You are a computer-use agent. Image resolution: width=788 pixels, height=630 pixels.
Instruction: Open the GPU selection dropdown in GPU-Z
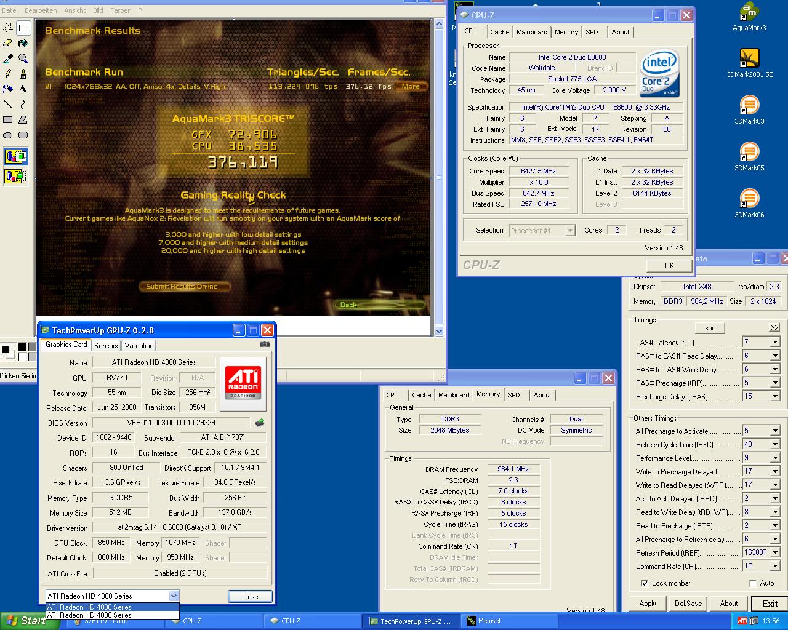[x=174, y=596]
